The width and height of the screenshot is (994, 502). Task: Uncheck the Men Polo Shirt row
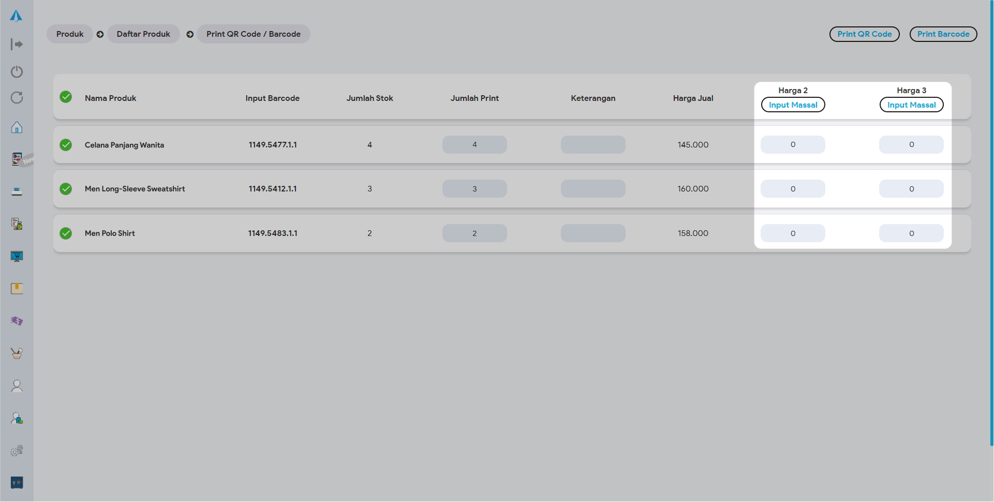coord(66,233)
